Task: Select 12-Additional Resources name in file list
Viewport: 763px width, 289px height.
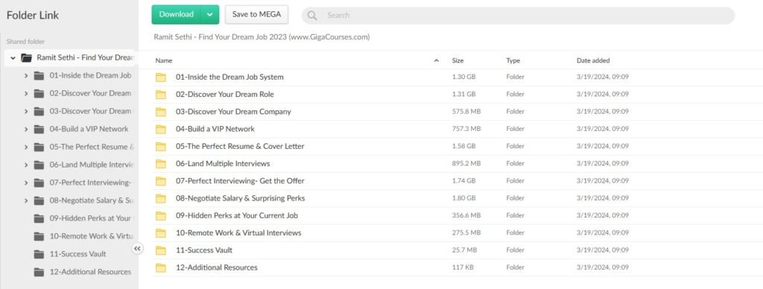Action: tap(217, 267)
